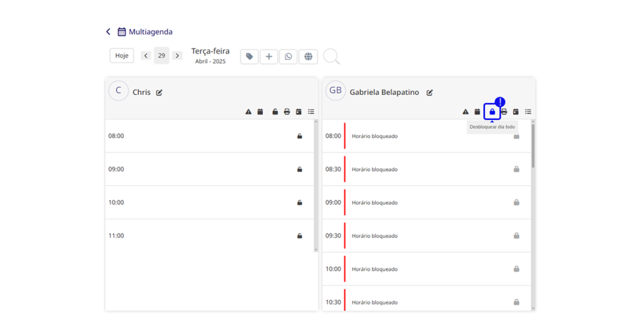Viewport: 641px width, 336px height.
Task: Go to the previous day with the arrow
Action: pos(146,56)
